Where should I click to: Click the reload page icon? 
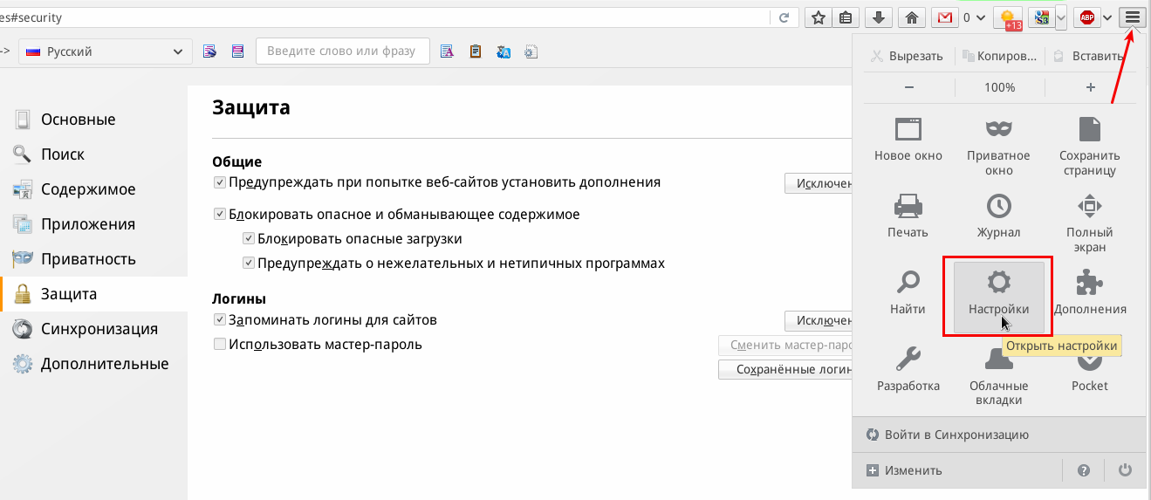[784, 17]
